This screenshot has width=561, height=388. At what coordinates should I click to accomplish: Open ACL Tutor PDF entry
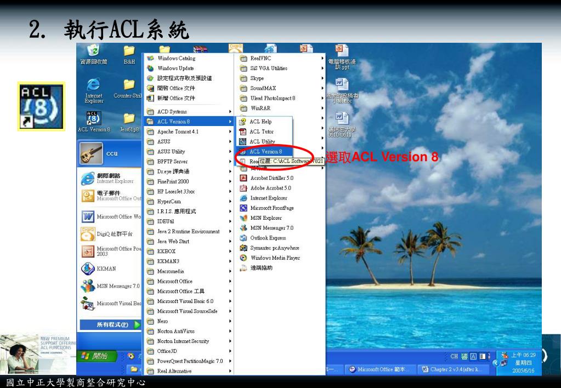[x=264, y=132]
